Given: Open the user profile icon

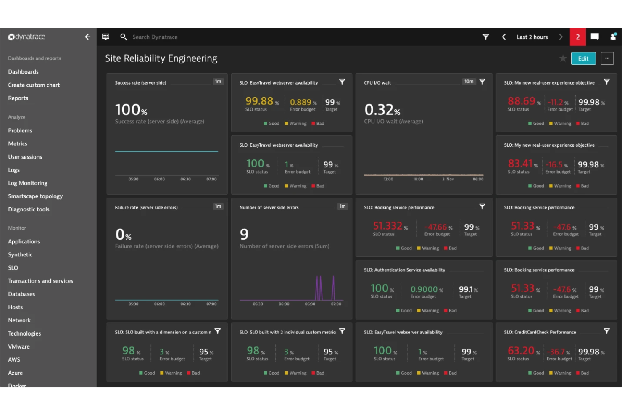Looking at the screenshot, I should coord(613,37).
